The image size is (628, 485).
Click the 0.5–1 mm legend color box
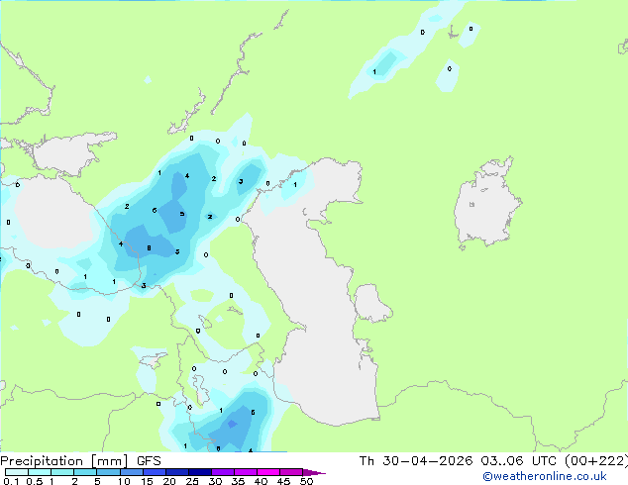[40, 472]
